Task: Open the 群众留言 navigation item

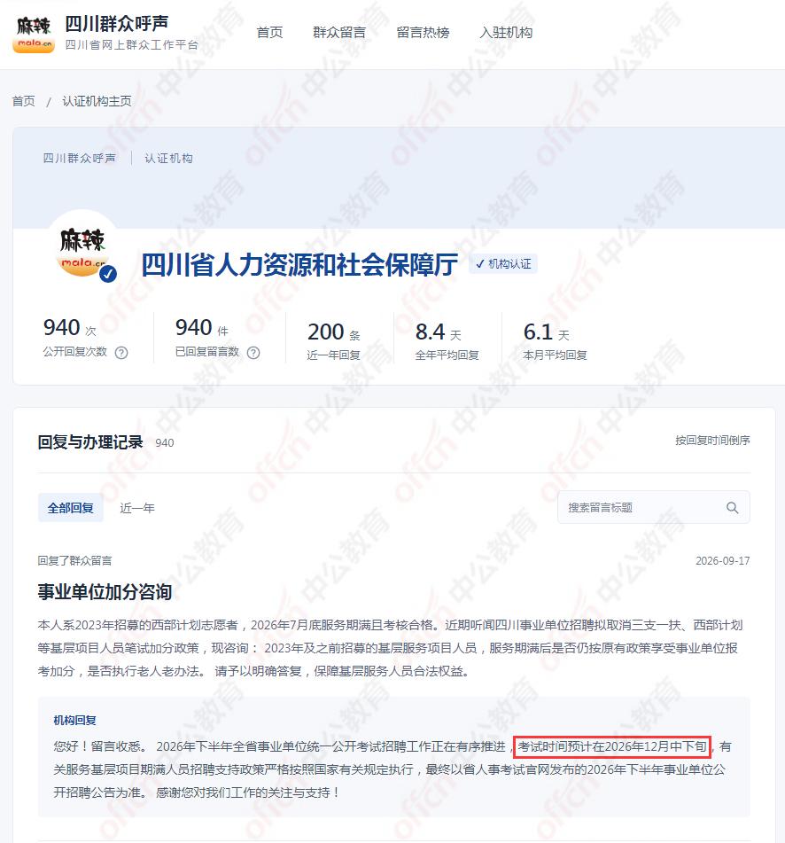Action: coord(339,32)
